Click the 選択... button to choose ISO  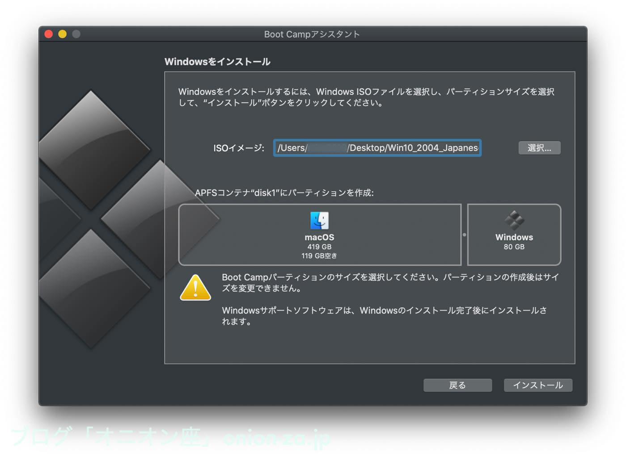point(539,148)
